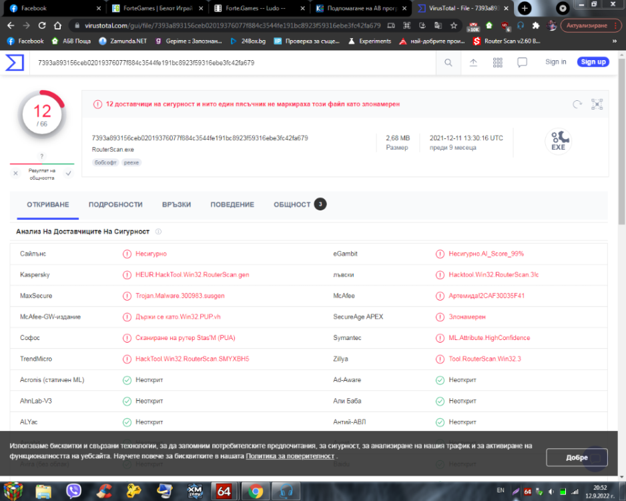Viewport: 626px width, 501px height.
Task: Open file explorer folder in taskbar
Action: pyautogui.click(x=43, y=491)
